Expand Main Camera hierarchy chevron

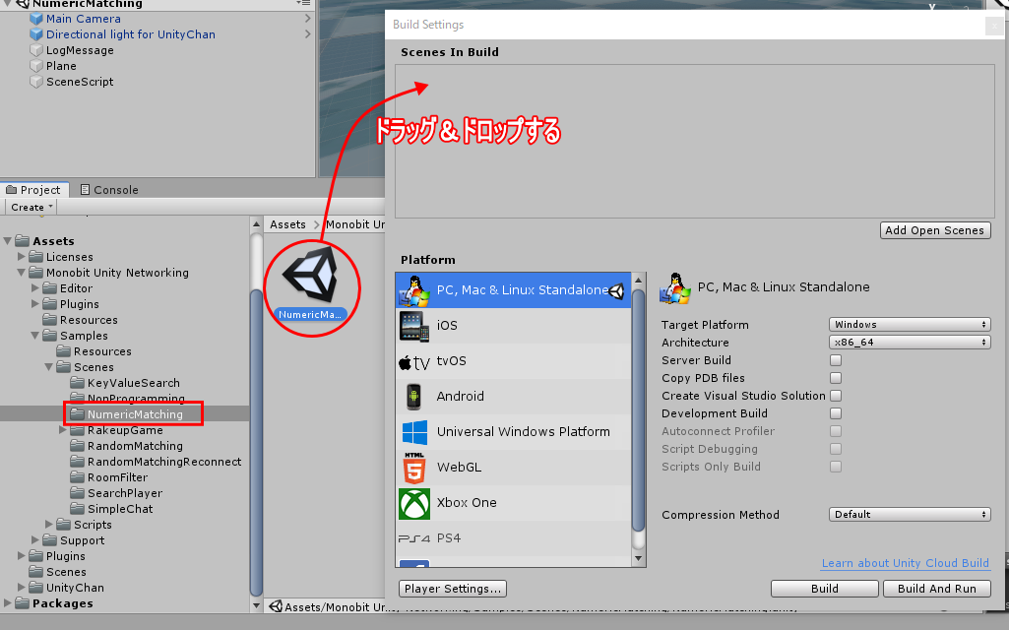pos(307,19)
